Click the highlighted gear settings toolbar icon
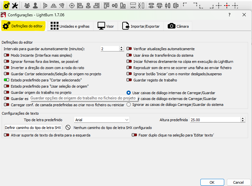Screen dimensions: 252x186 (6, 5)
